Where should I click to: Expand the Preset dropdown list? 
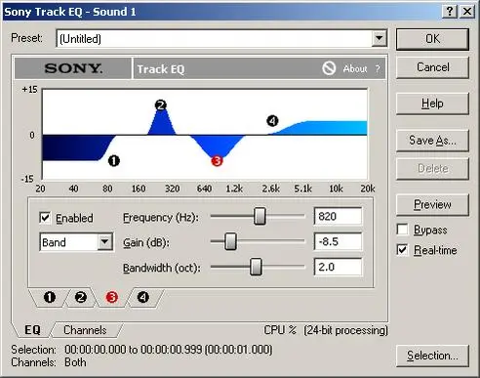[x=380, y=39]
